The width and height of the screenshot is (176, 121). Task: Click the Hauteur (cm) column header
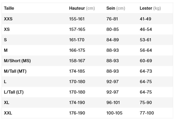[x=82, y=8]
